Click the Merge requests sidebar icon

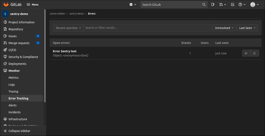pyautogui.click(x=5, y=43)
